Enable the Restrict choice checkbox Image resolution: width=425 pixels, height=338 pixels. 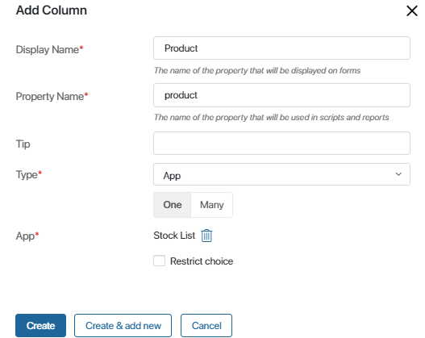point(159,261)
